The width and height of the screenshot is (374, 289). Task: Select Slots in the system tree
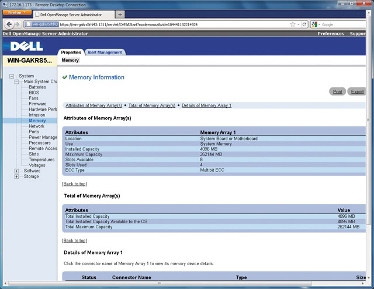[x=34, y=154]
